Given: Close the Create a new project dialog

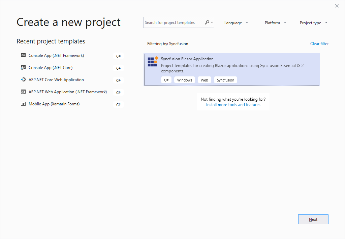Looking at the screenshot, I should (x=337, y=6).
